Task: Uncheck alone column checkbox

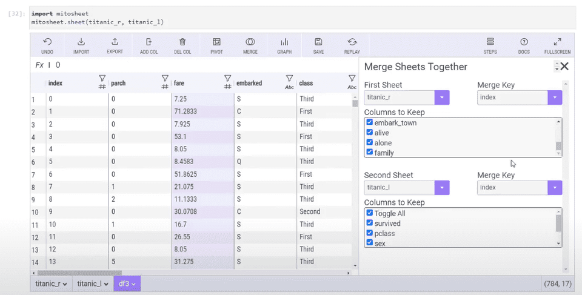Action: pos(369,142)
